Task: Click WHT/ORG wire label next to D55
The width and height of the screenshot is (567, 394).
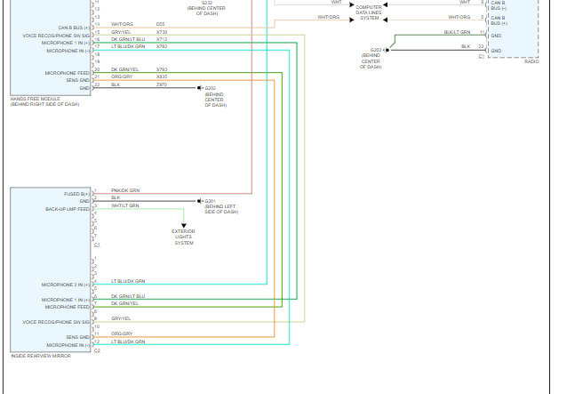Action: 122,24
